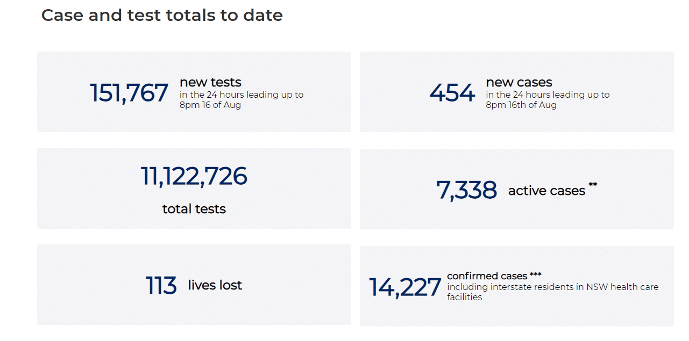Click the "active cases" label

pyautogui.click(x=546, y=191)
